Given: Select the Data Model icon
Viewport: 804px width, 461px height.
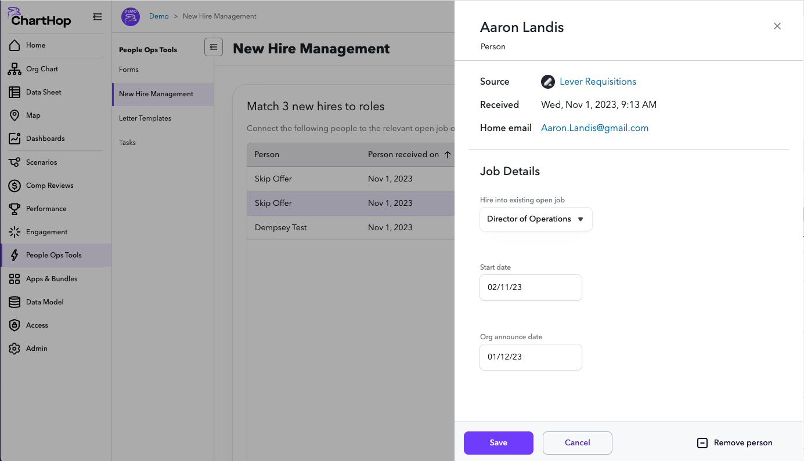Looking at the screenshot, I should 15,302.
